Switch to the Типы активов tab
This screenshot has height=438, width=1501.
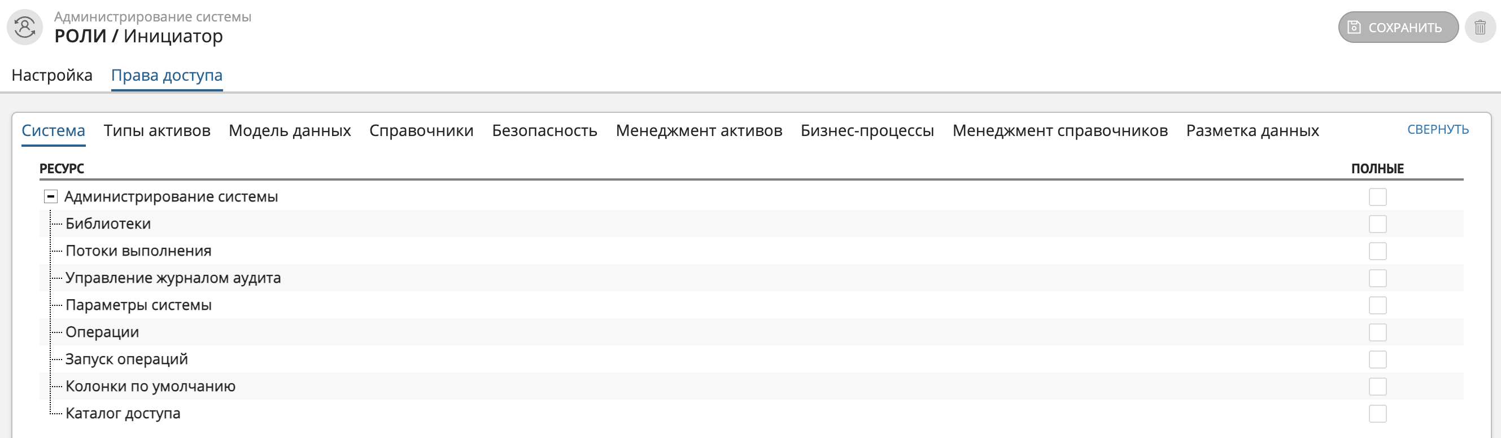tap(157, 130)
